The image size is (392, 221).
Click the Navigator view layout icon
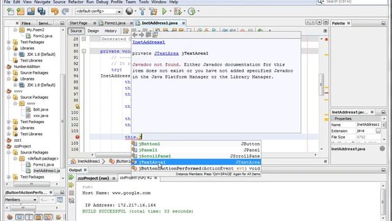[60, 200]
